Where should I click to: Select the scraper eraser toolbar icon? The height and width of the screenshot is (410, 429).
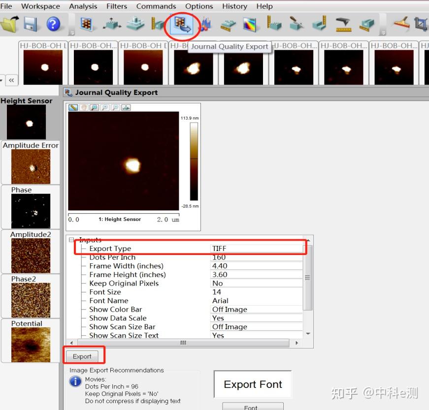[x=401, y=23]
